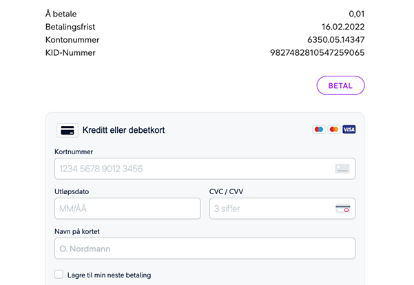Screen dimensions: 414x285
Task: Click the card icon inside Kortnummer field
Action: point(342,169)
